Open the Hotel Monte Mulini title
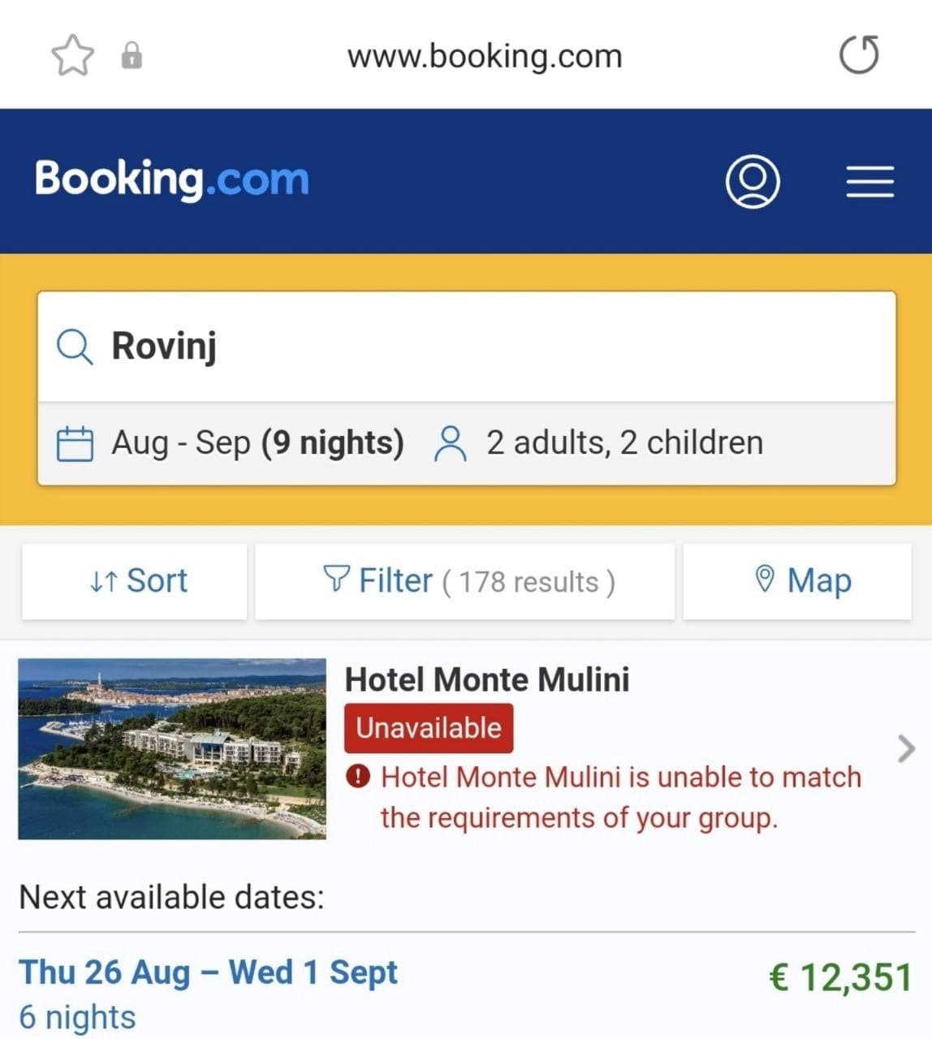This screenshot has width=932, height=1039. [x=487, y=679]
